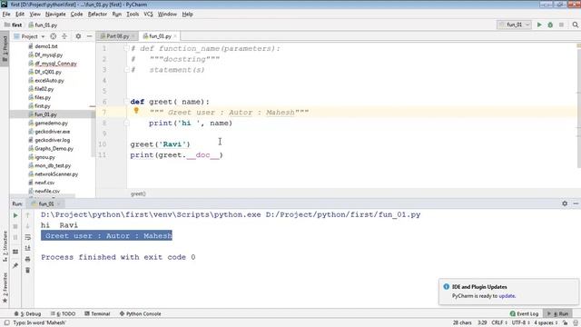Open the Python Console tool window
The width and height of the screenshot is (581, 327).
click(x=141, y=313)
